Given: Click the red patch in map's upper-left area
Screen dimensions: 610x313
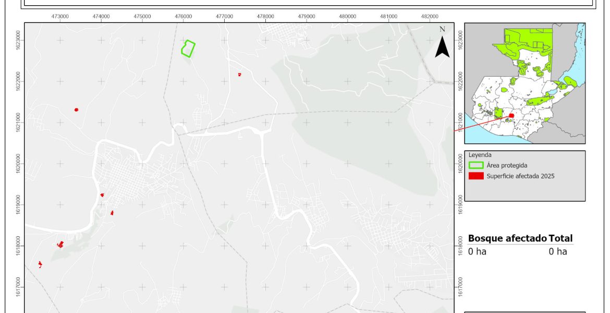Looking at the screenshot, I should click(x=76, y=110).
